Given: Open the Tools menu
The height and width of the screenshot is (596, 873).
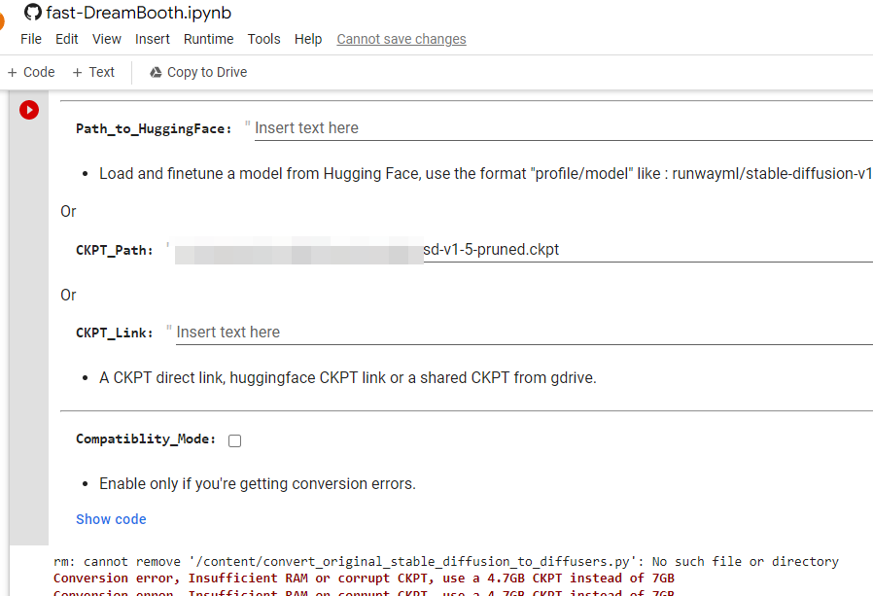Looking at the screenshot, I should (x=263, y=39).
